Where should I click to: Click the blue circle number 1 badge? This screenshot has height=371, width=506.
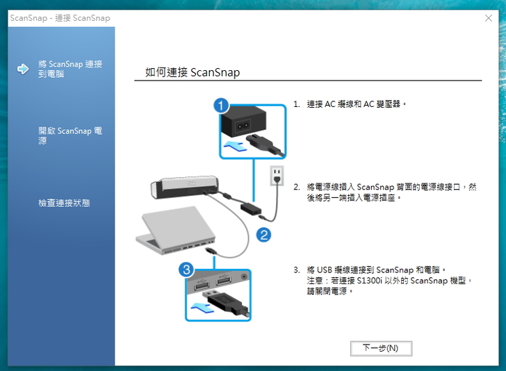tap(221, 106)
